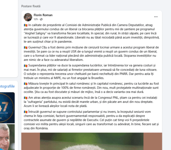Click the paragraph mentioning "Anghel Saligny" program

click(x=92, y=33)
